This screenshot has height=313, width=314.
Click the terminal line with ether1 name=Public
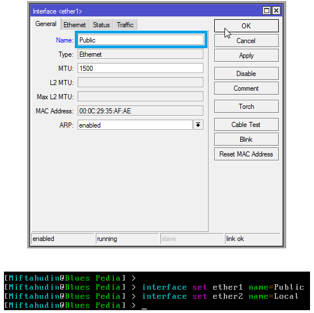point(154,287)
